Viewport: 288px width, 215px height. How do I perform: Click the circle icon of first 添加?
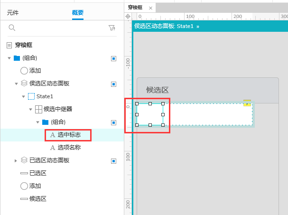click(x=24, y=71)
